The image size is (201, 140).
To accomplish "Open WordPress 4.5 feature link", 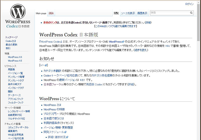I will [x=15, y=61].
